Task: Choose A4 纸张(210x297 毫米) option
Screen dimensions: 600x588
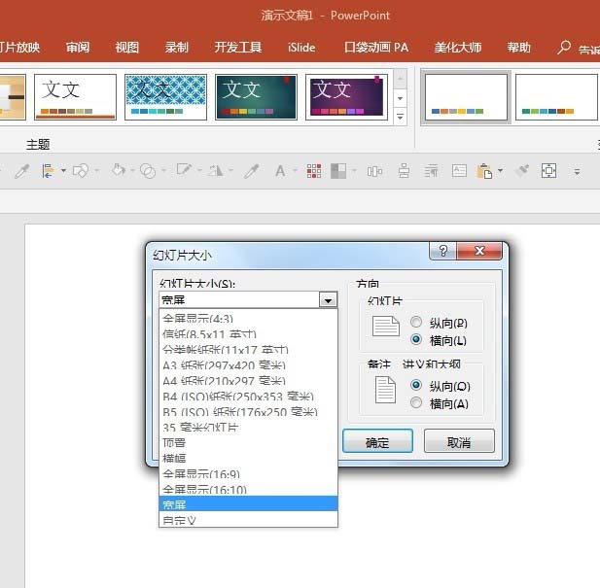Action: click(248, 381)
